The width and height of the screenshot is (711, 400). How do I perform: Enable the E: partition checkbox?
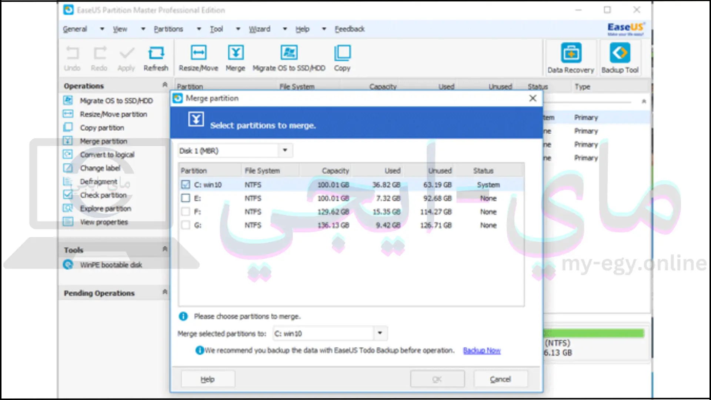tap(185, 198)
